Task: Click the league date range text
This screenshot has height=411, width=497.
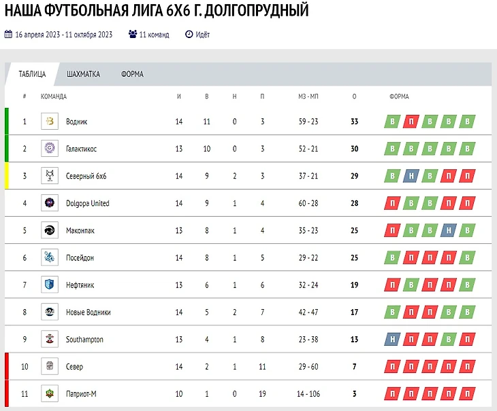Action: tap(63, 35)
